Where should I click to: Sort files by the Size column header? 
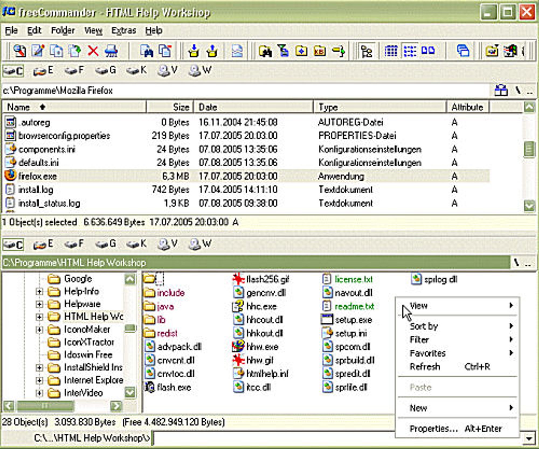170,107
